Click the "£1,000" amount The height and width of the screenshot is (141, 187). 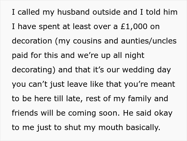coord(138,27)
